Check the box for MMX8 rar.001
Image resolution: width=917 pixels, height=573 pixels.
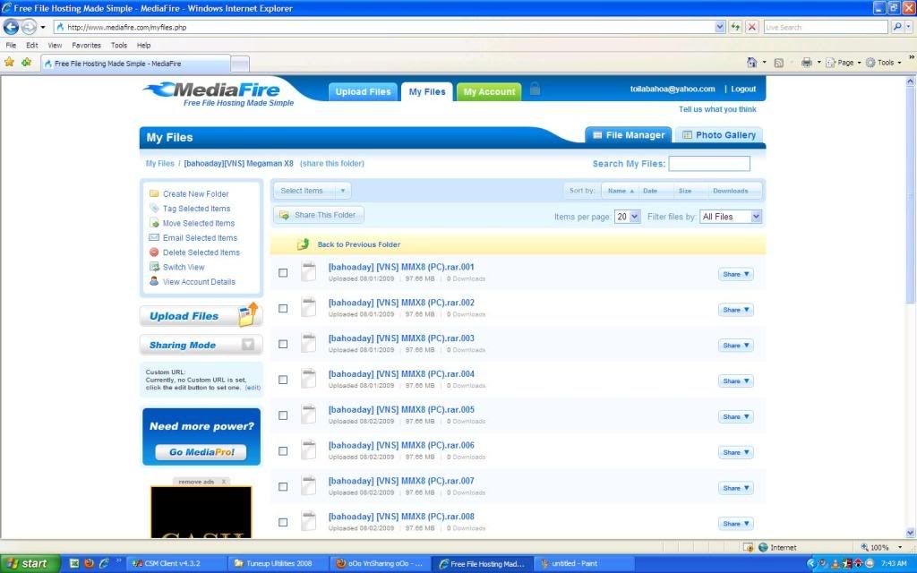click(x=283, y=272)
